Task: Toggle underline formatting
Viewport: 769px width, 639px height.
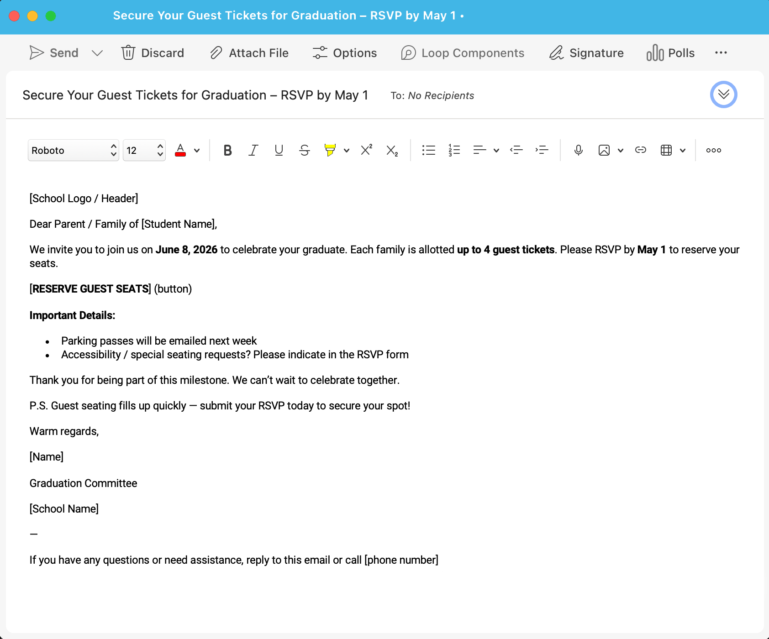Action: [x=279, y=150]
